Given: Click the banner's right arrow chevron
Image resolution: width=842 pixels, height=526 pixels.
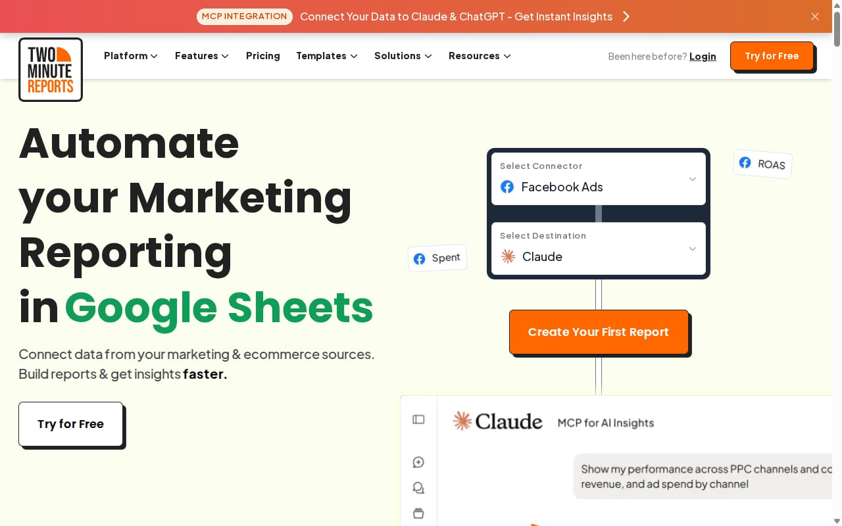Looking at the screenshot, I should point(626,16).
